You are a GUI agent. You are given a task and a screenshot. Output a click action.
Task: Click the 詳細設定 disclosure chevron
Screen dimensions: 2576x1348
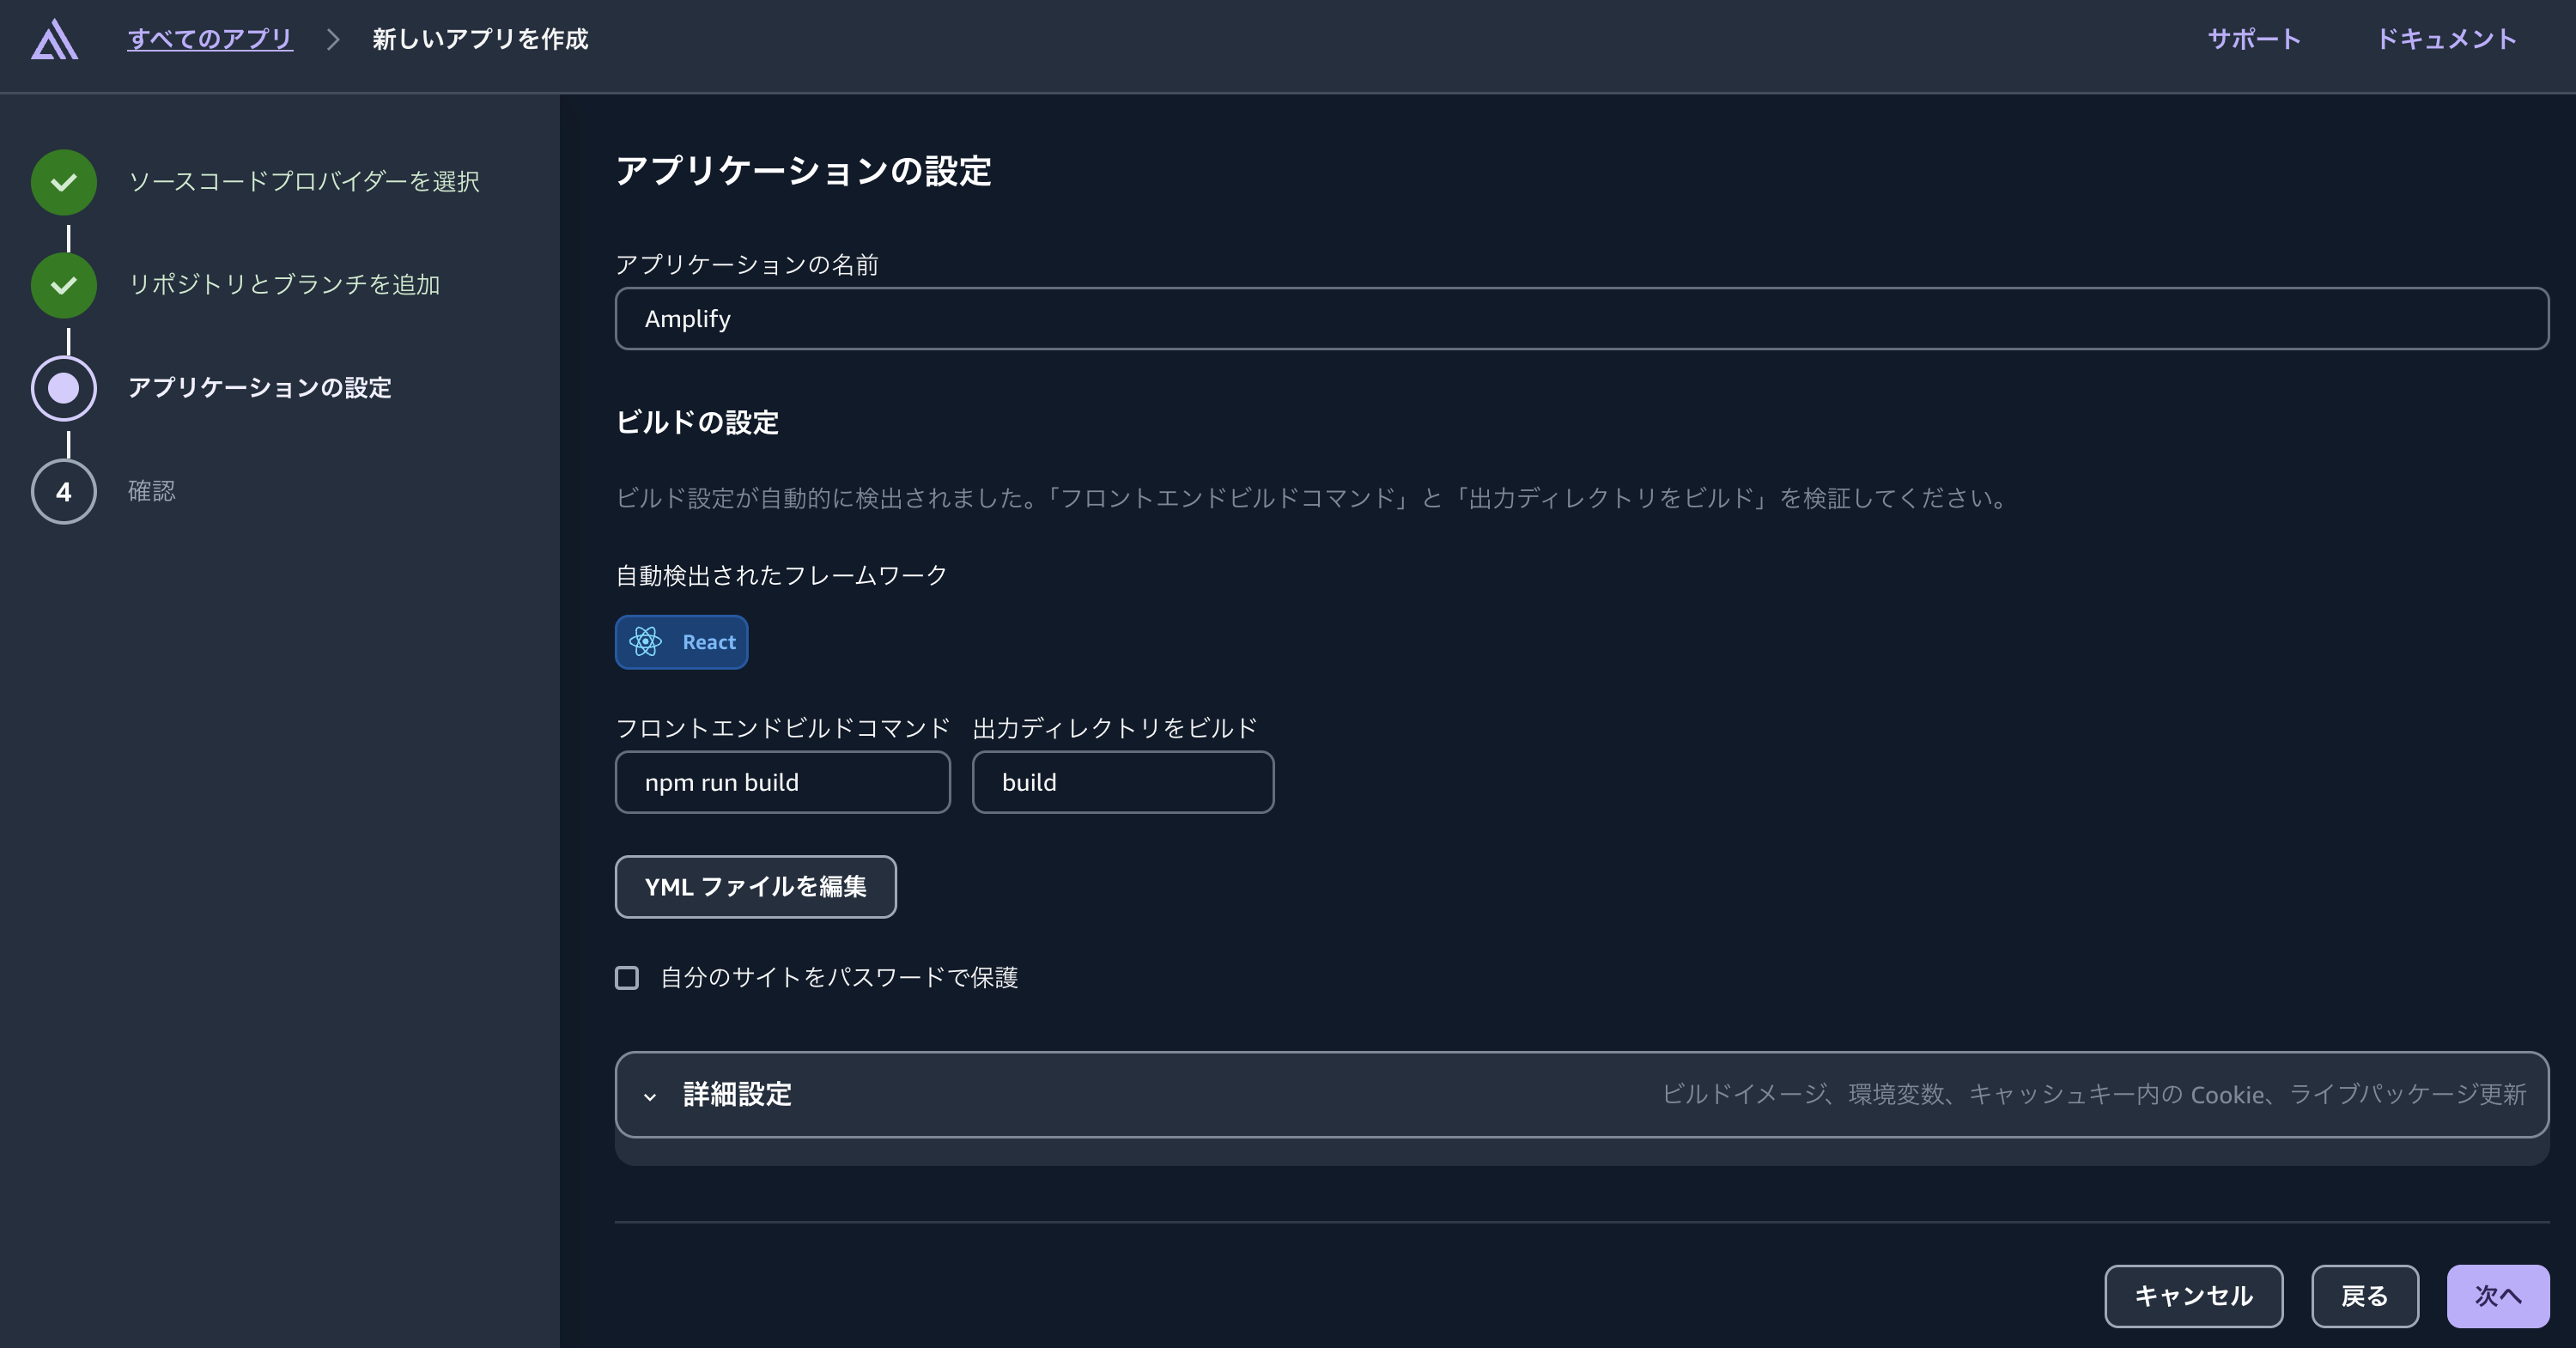[x=649, y=1096]
